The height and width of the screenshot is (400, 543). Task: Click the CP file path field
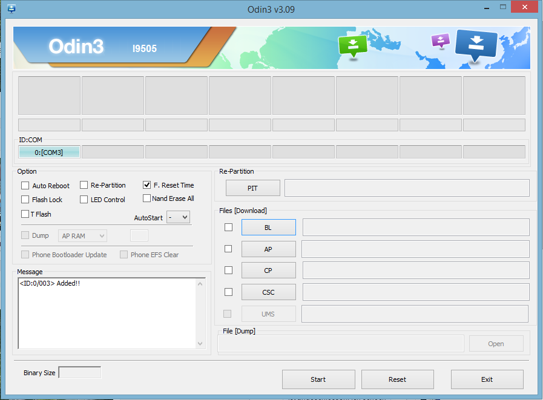pos(415,270)
